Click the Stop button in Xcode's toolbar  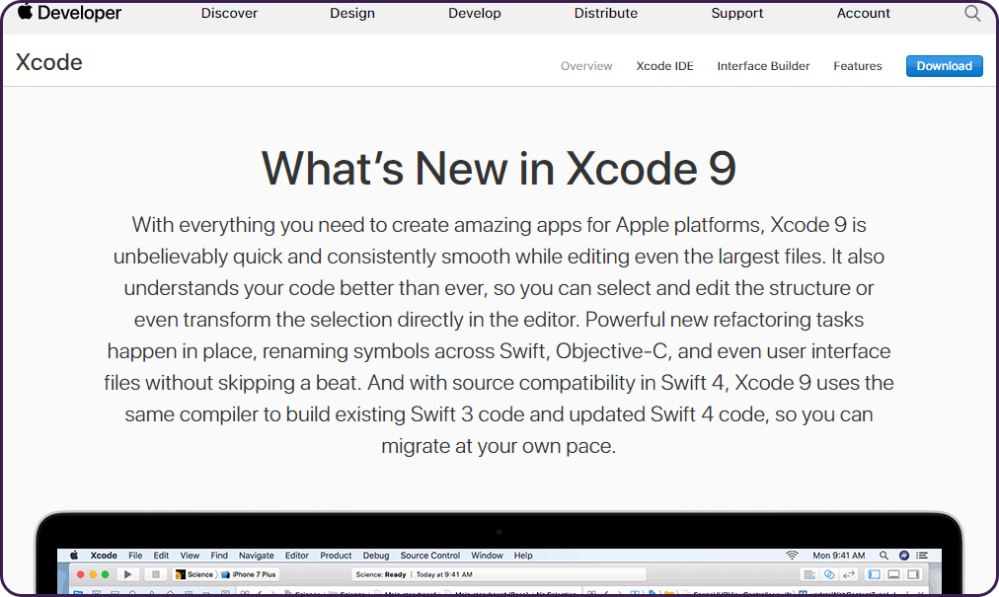click(x=156, y=574)
